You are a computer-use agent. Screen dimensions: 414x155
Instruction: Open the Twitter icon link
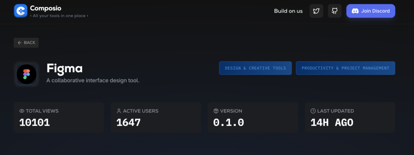tap(316, 11)
